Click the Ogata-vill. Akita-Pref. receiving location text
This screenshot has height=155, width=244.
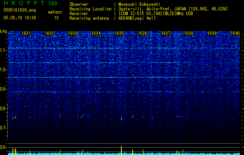pos(173,9)
